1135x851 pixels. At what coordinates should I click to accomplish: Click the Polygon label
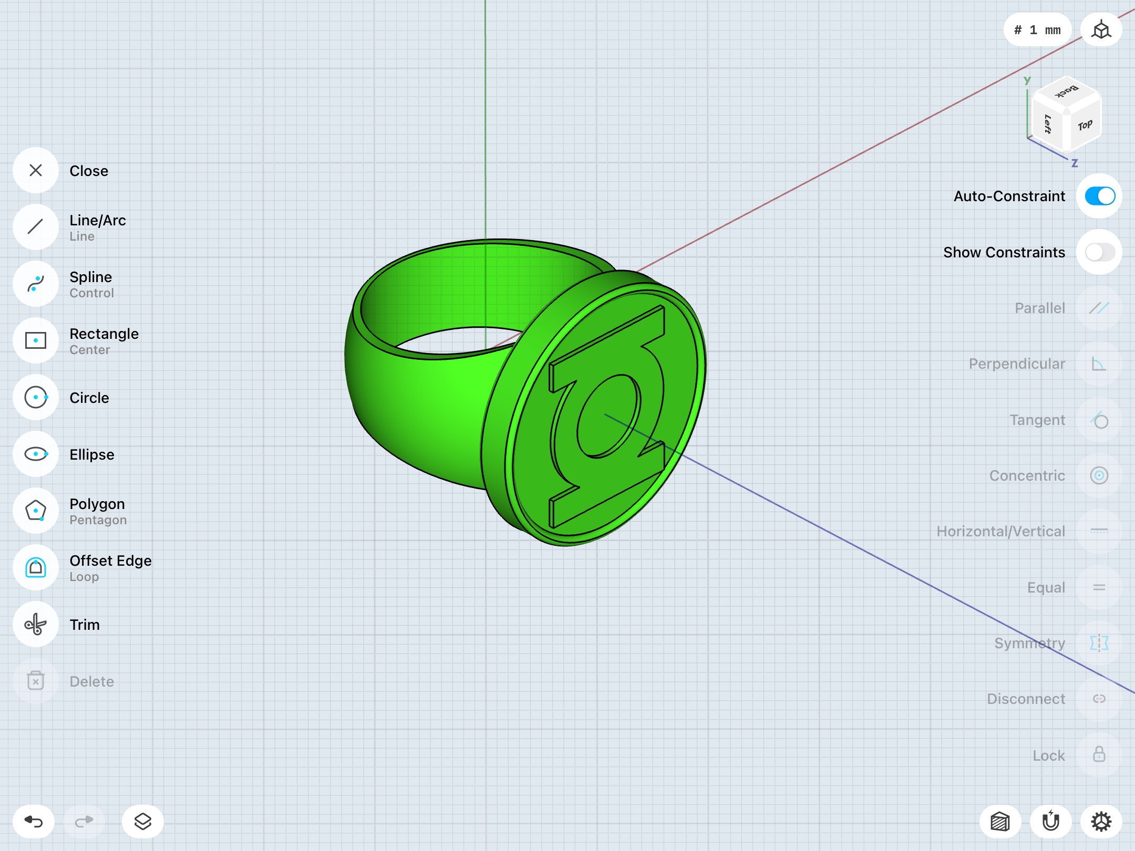tap(97, 504)
